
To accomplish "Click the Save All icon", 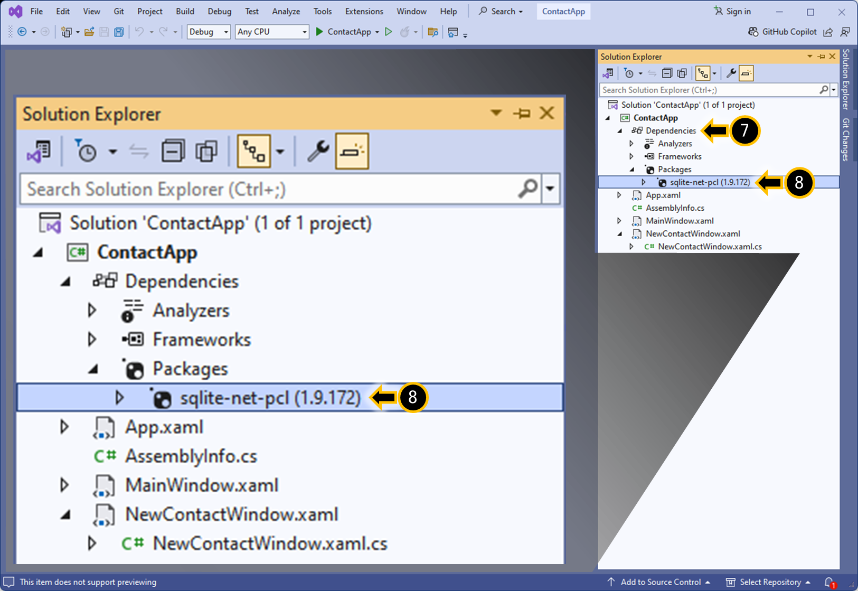I will coord(119,32).
